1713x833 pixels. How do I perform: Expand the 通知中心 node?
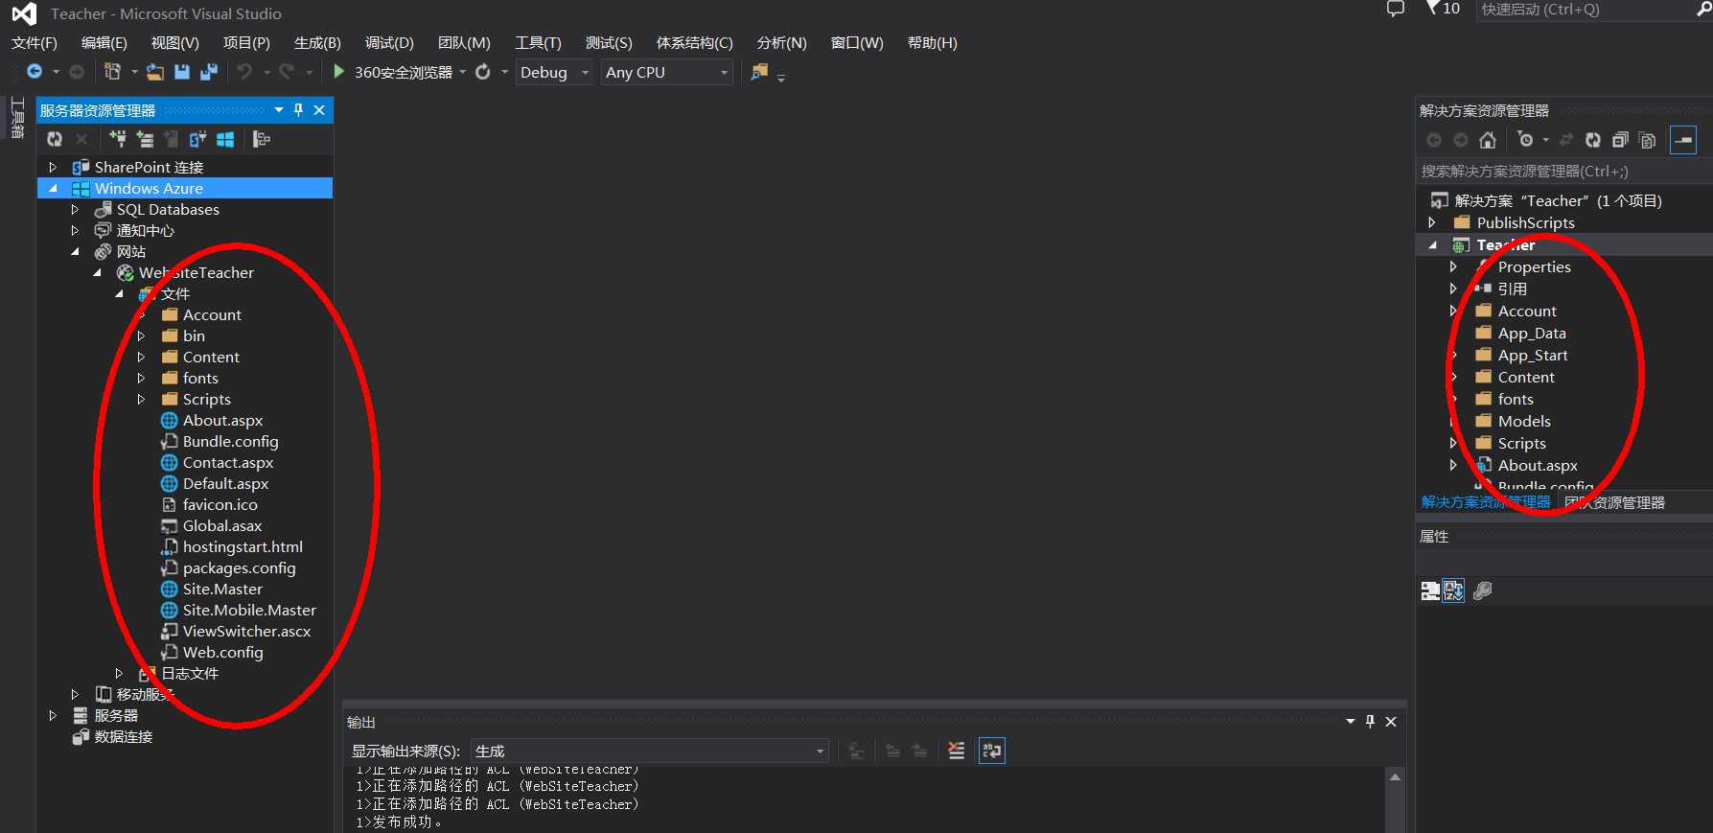[75, 230]
